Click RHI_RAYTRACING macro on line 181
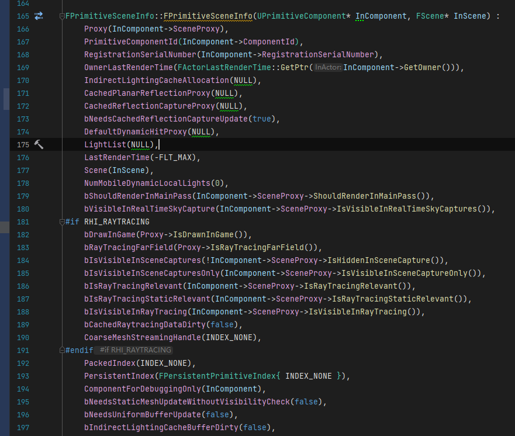 (x=116, y=222)
